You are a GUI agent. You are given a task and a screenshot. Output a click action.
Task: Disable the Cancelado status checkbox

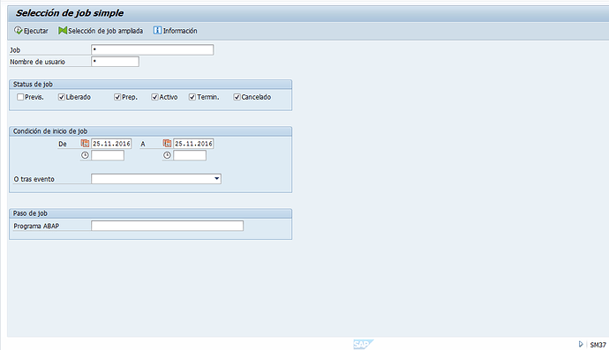click(237, 97)
